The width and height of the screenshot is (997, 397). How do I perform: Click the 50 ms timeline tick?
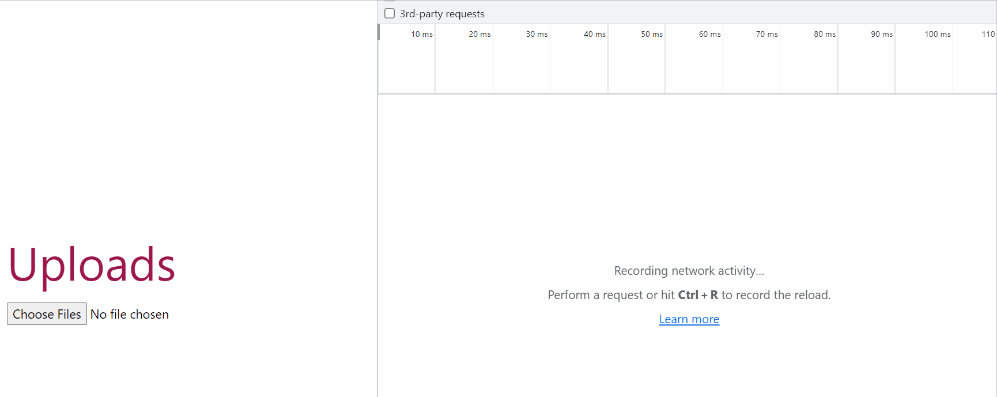[651, 35]
